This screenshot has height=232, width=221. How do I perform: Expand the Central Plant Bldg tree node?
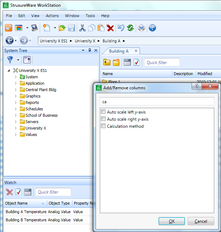16,90
